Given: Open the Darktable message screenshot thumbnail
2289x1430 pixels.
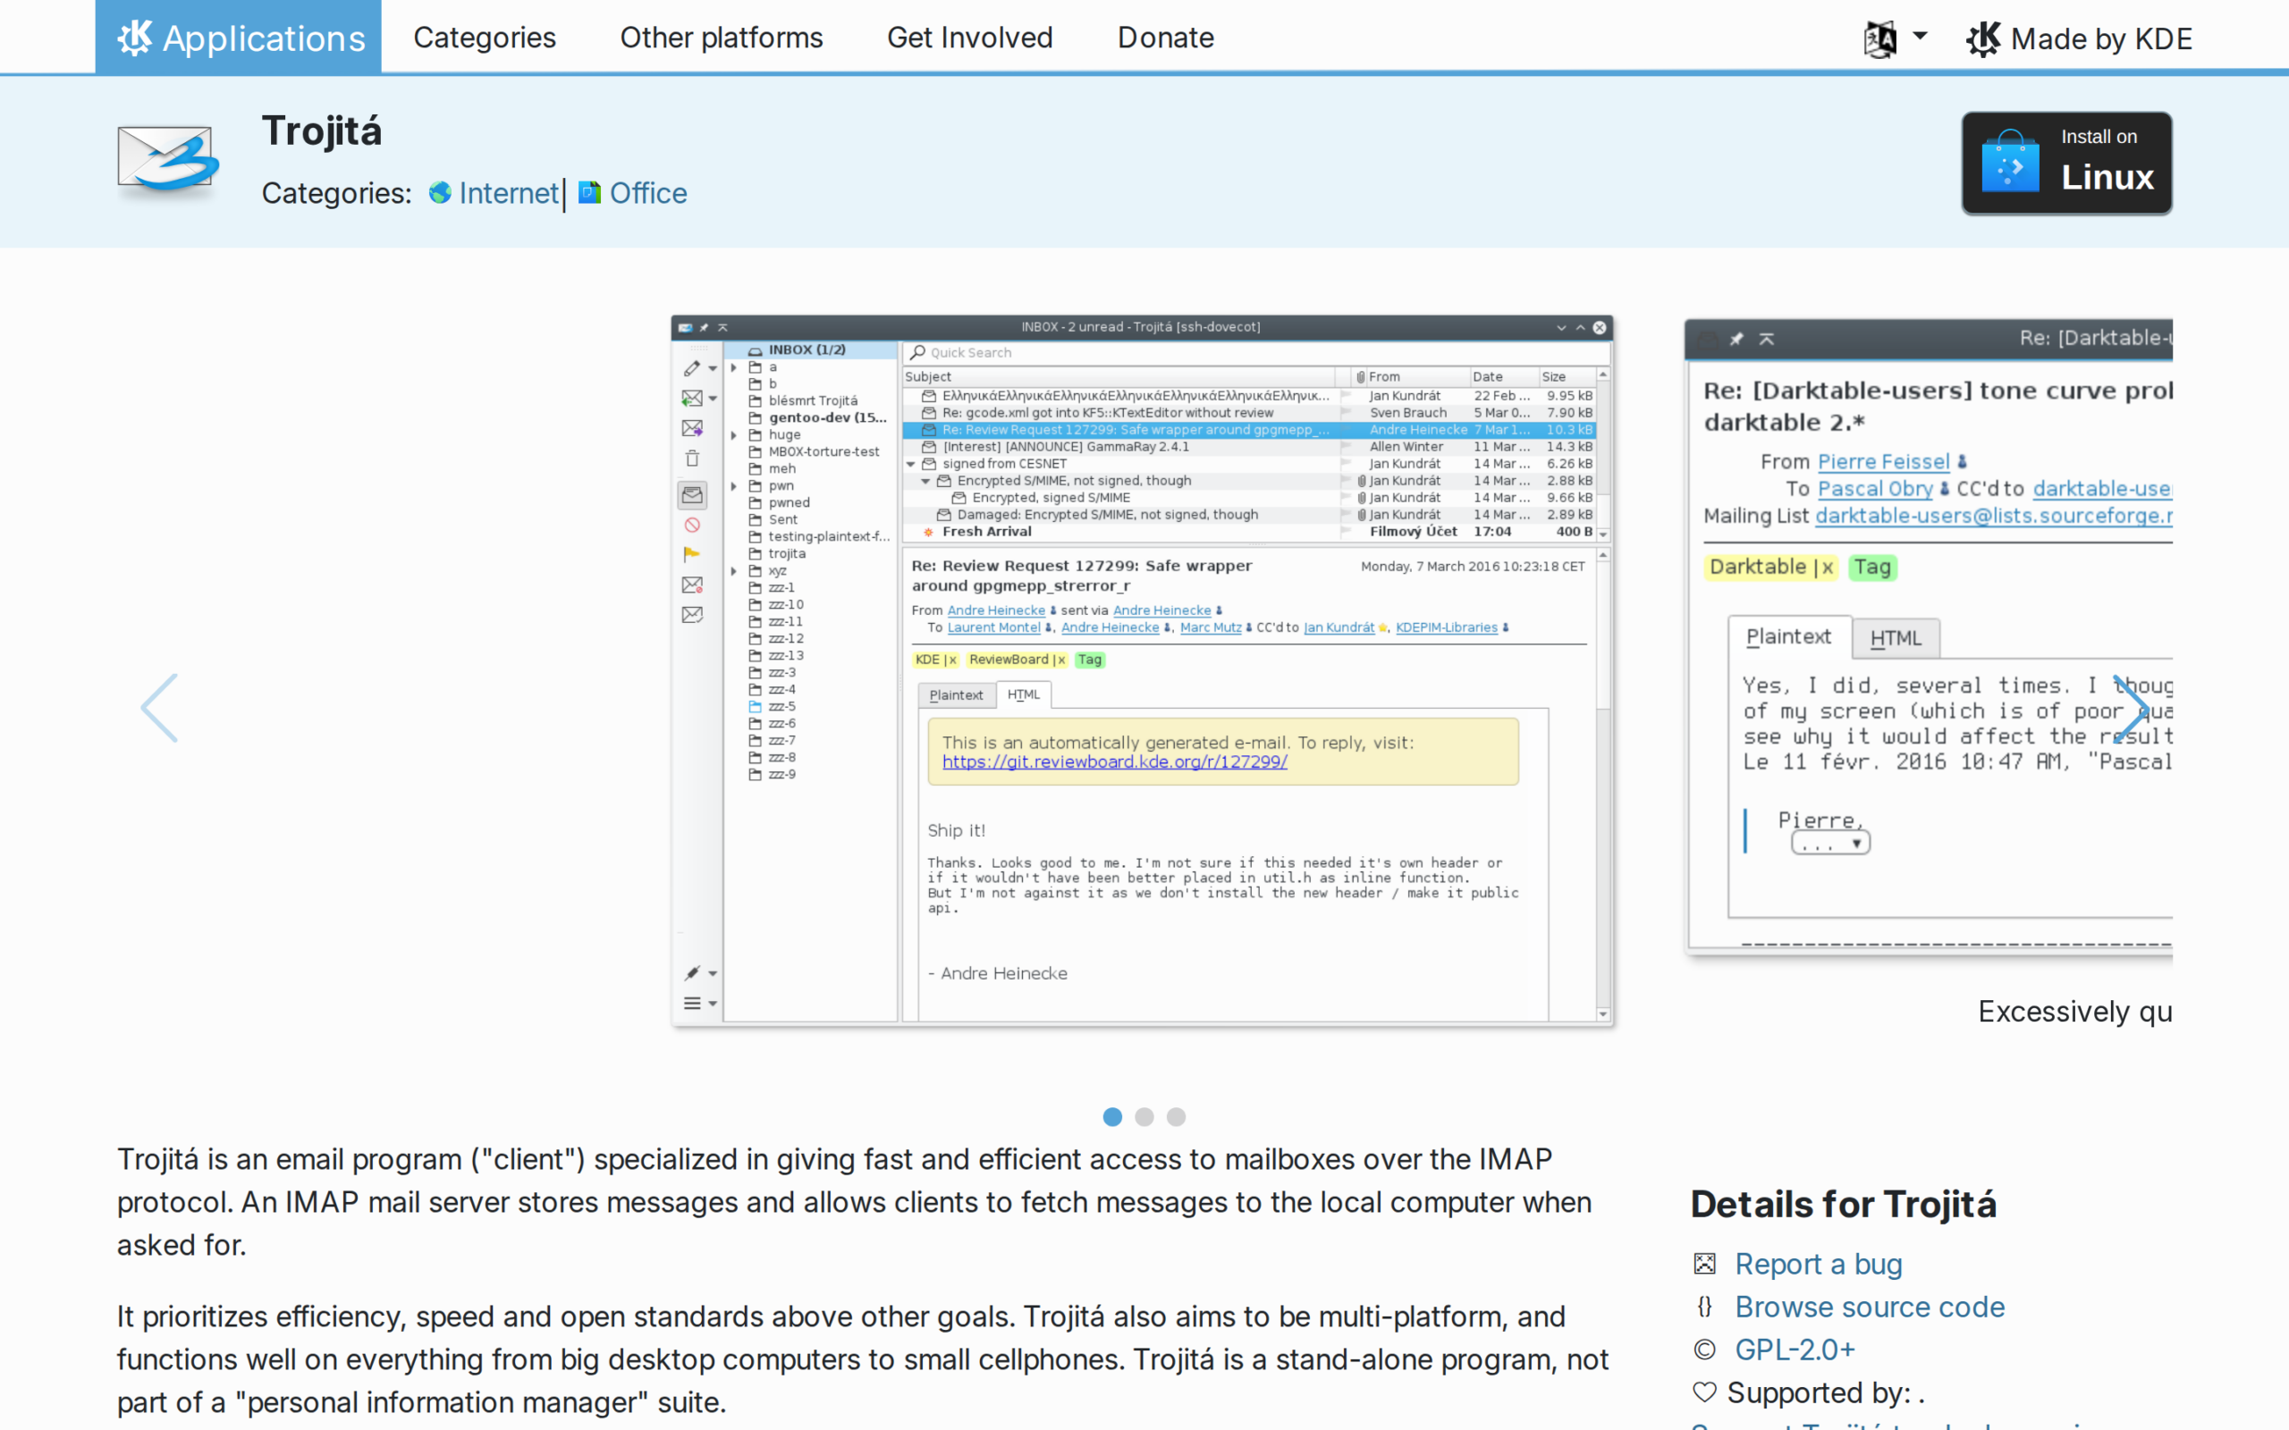Looking at the screenshot, I should 1928,636.
